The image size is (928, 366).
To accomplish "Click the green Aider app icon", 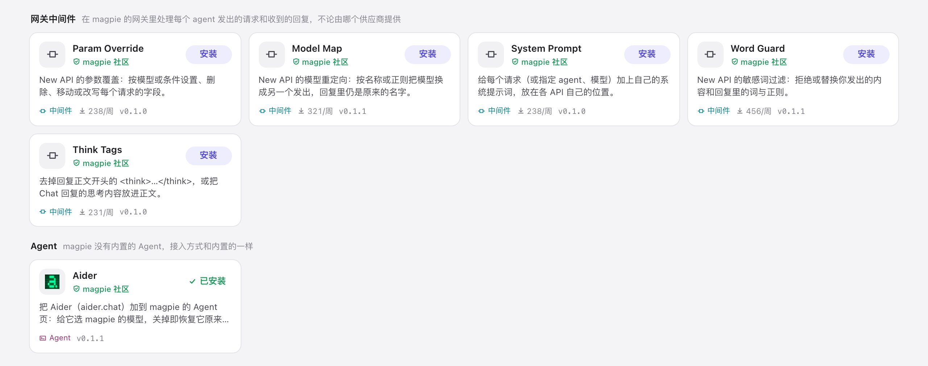I will tap(52, 281).
